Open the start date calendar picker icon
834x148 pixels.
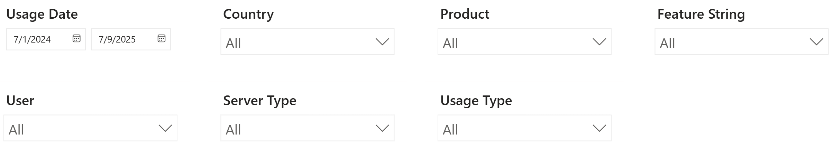coord(76,38)
